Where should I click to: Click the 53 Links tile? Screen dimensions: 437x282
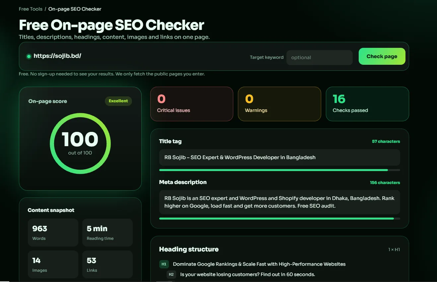[108, 264]
